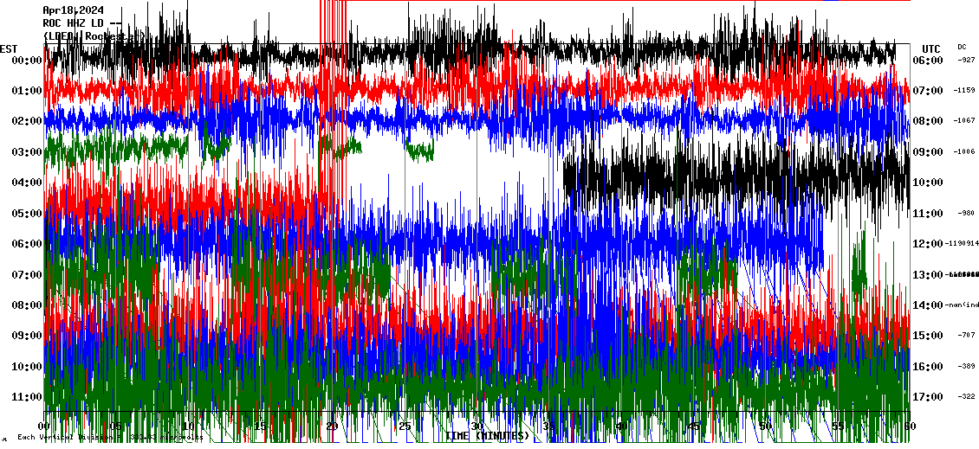Click the 16:00 UTC time label
Screen dimensions: 979x449
(x=928, y=367)
